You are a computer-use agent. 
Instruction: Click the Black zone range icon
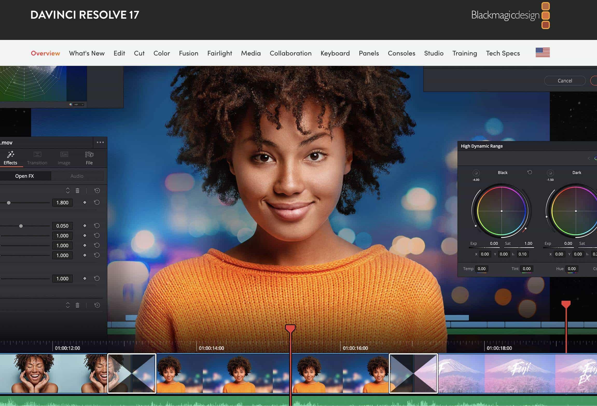click(476, 173)
